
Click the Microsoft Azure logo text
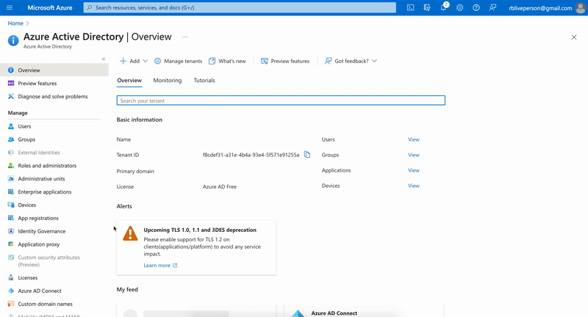pyautogui.click(x=50, y=7)
